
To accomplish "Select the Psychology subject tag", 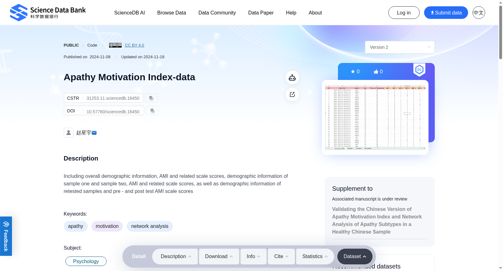I will pyautogui.click(x=86, y=261).
